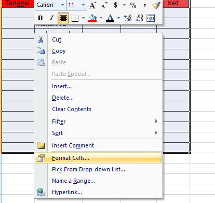
Task: Click the Grow Font icon
Action: (93, 5)
